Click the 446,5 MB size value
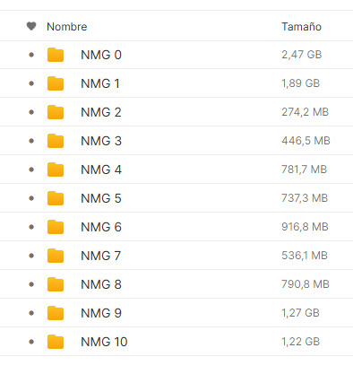The height and width of the screenshot is (374, 353). tap(306, 141)
